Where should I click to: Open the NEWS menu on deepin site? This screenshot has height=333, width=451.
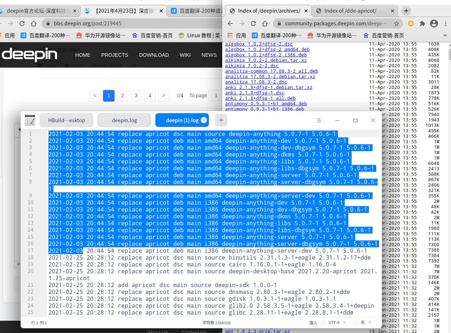pyautogui.click(x=209, y=55)
